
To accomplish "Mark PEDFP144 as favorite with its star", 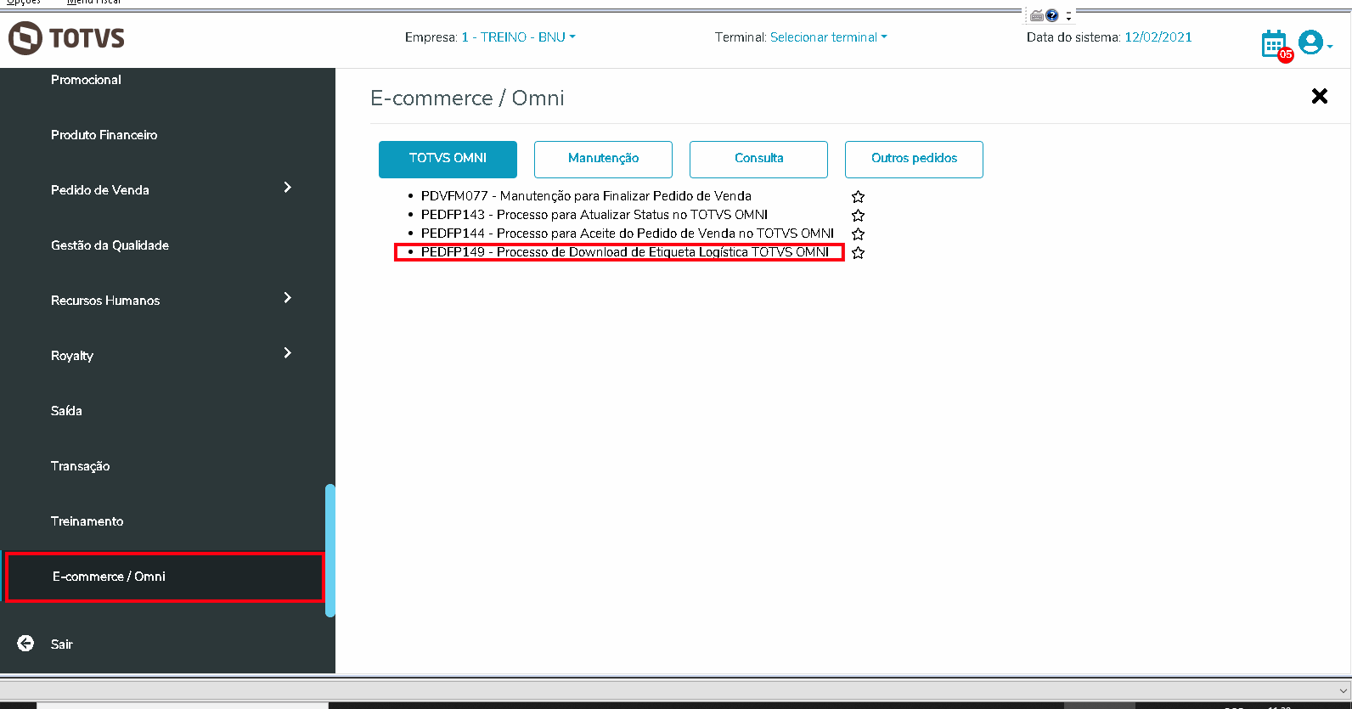I will click(x=859, y=234).
